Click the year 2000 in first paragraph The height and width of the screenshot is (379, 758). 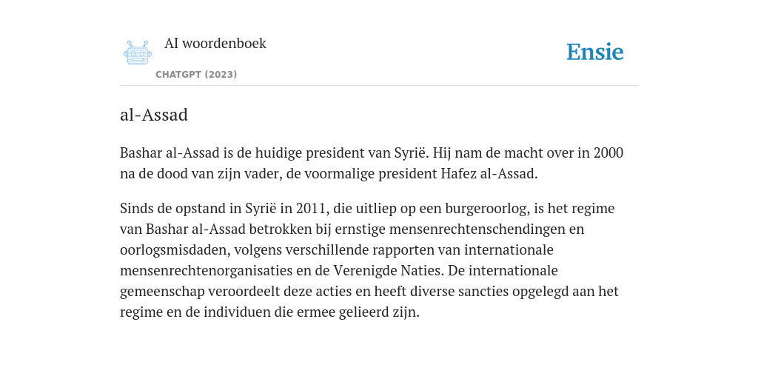[x=608, y=152]
